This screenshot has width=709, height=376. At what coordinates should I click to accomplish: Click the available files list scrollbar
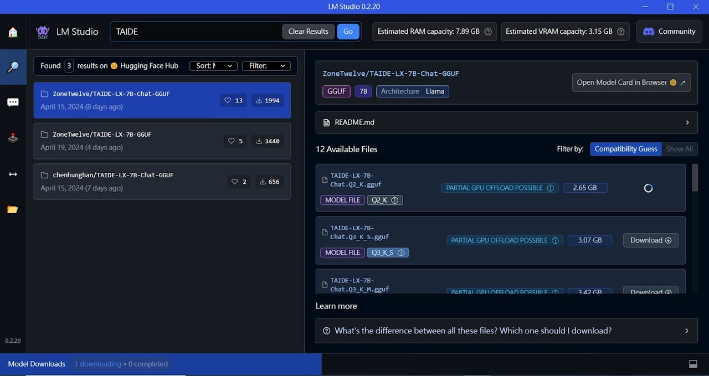click(695, 177)
